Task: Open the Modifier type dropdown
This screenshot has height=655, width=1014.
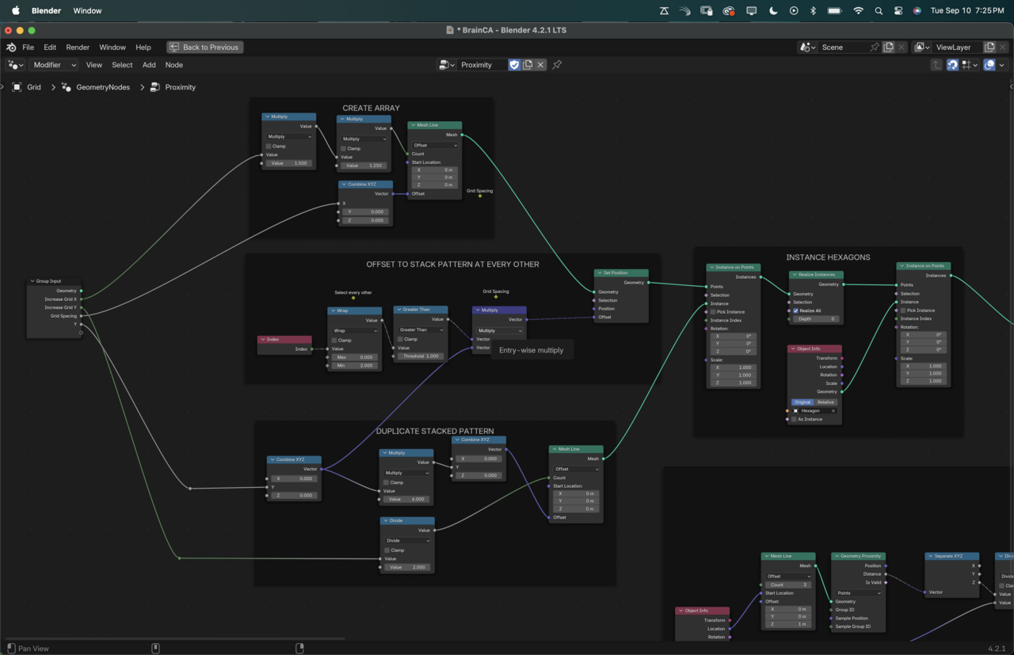Action: (54, 65)
